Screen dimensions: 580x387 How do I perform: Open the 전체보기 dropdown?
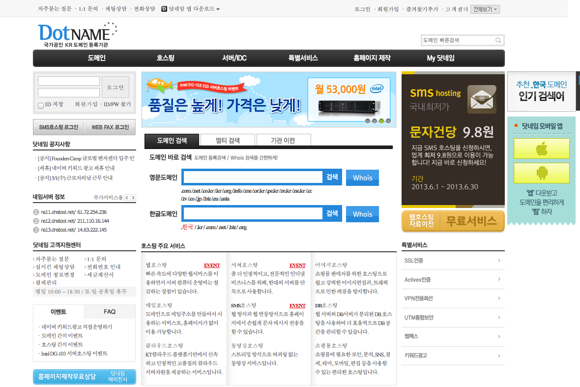485,9
